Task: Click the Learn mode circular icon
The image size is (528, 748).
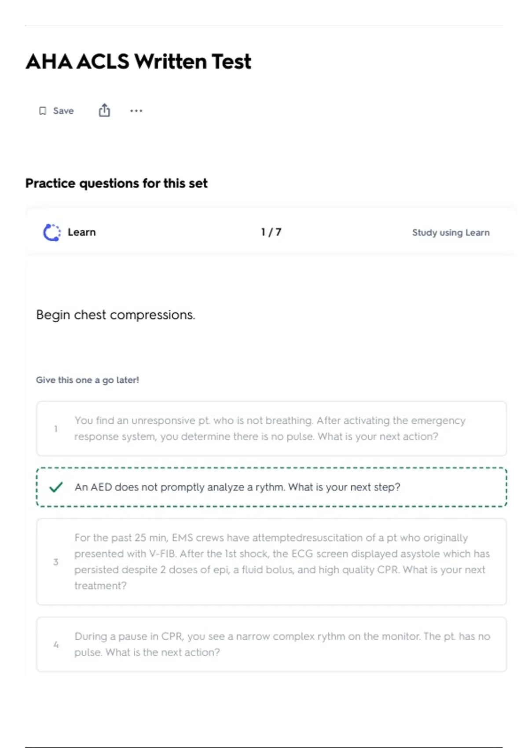Action: coord(52,232)
